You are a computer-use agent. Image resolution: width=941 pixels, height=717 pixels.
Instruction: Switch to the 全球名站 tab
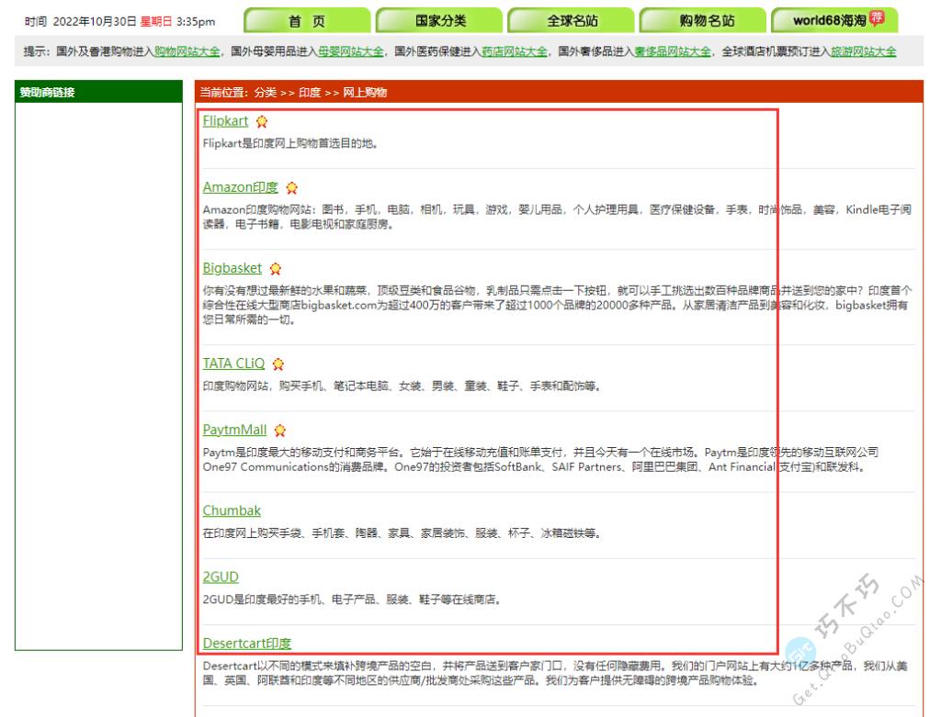pyautogui.click(x=571, y=21)
